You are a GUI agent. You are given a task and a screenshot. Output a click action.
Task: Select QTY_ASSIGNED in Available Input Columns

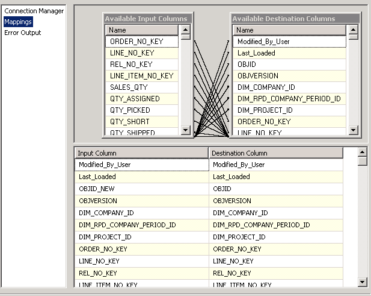click(142, 99)
